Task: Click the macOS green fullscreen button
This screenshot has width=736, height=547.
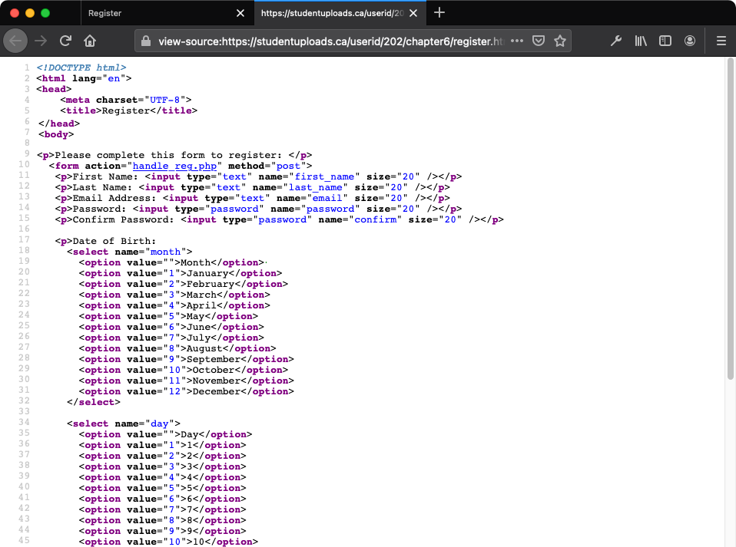Action: 45,13
